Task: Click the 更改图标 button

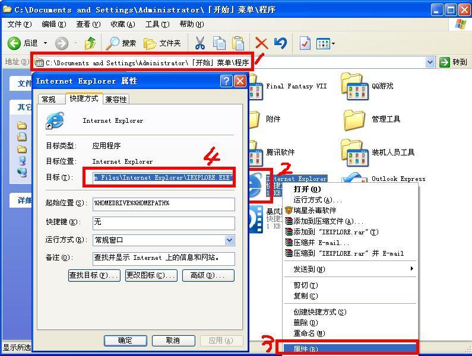Action: tap(151, 275)
